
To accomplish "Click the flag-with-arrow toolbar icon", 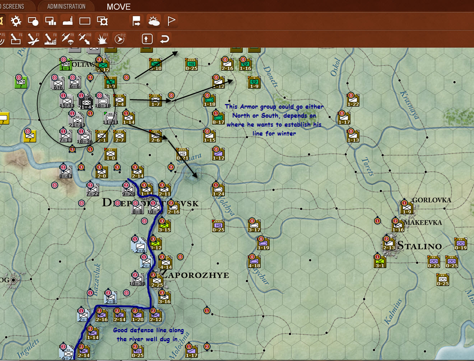I will 136,21.
